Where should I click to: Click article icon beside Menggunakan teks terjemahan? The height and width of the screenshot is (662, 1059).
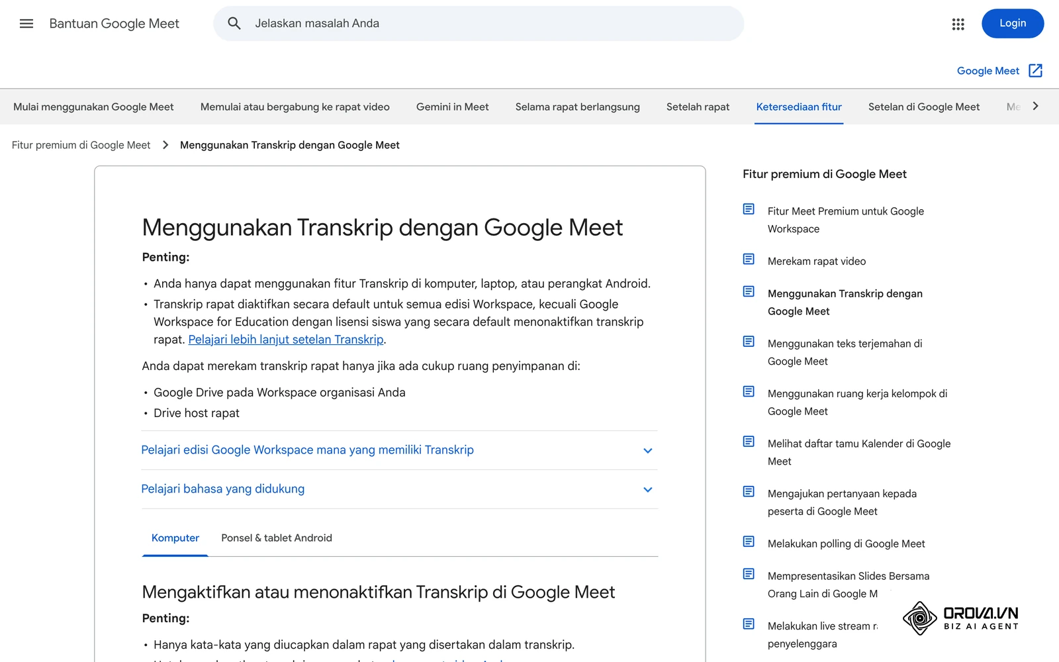(x=749, y=342)
